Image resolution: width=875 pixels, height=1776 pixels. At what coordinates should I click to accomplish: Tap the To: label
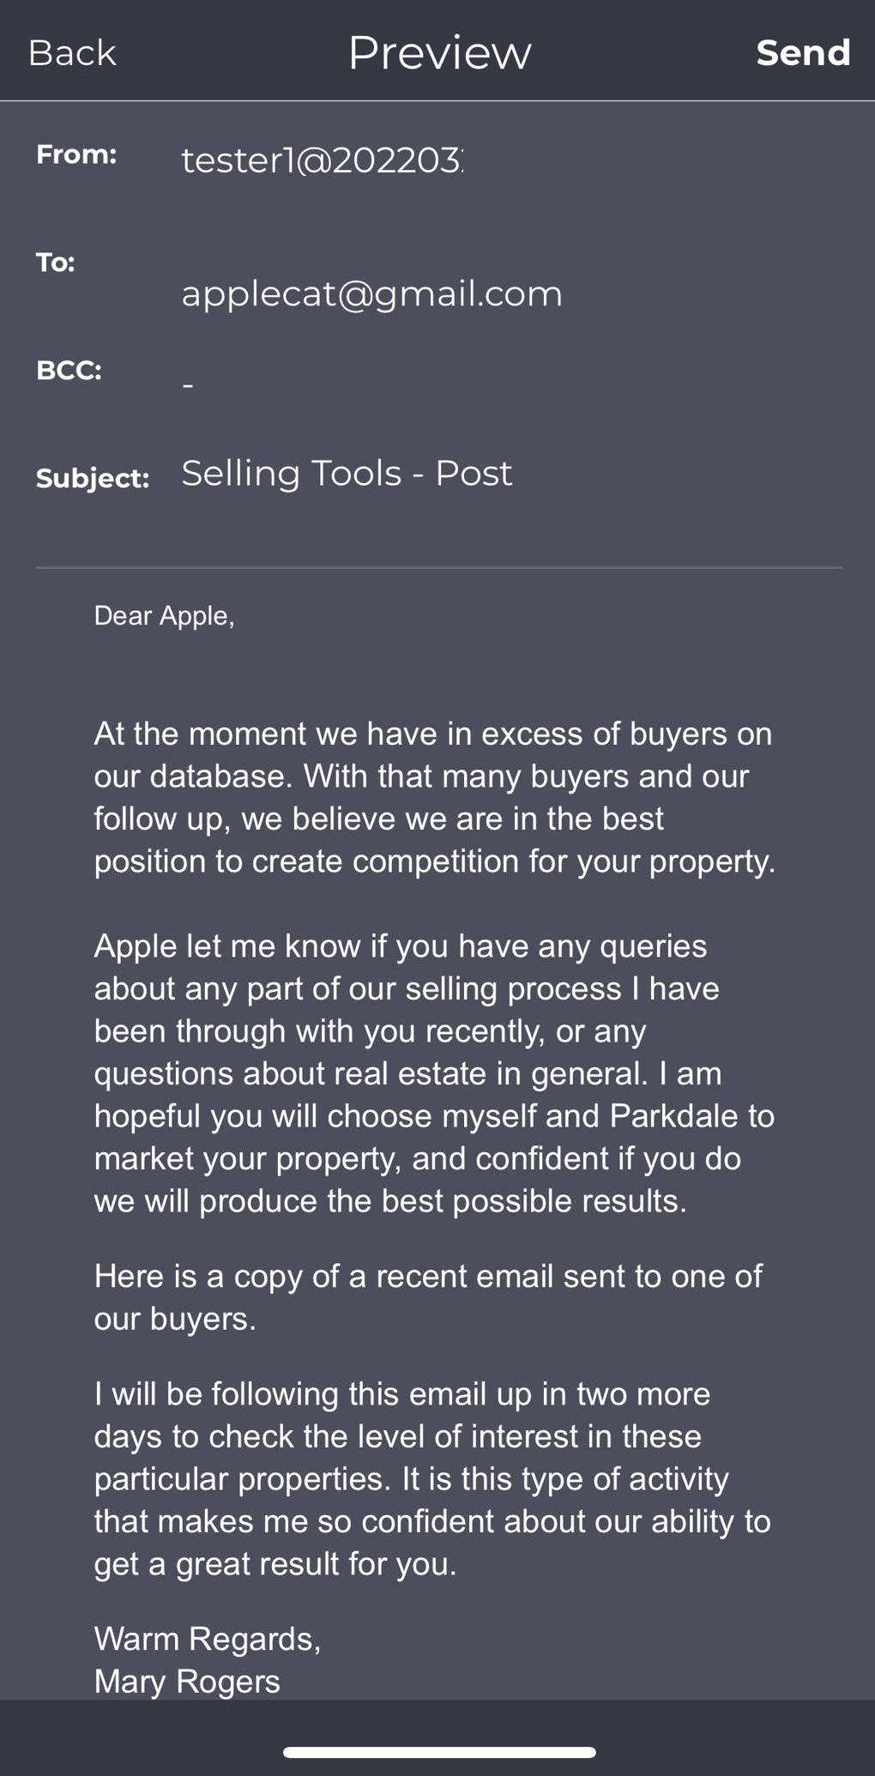tap(56, 263)
